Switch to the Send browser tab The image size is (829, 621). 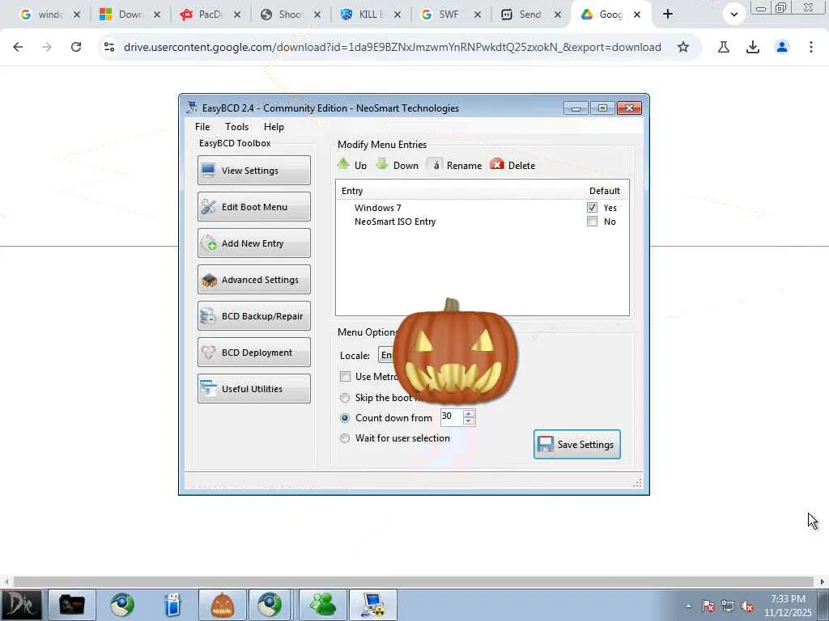coord(530,15)
